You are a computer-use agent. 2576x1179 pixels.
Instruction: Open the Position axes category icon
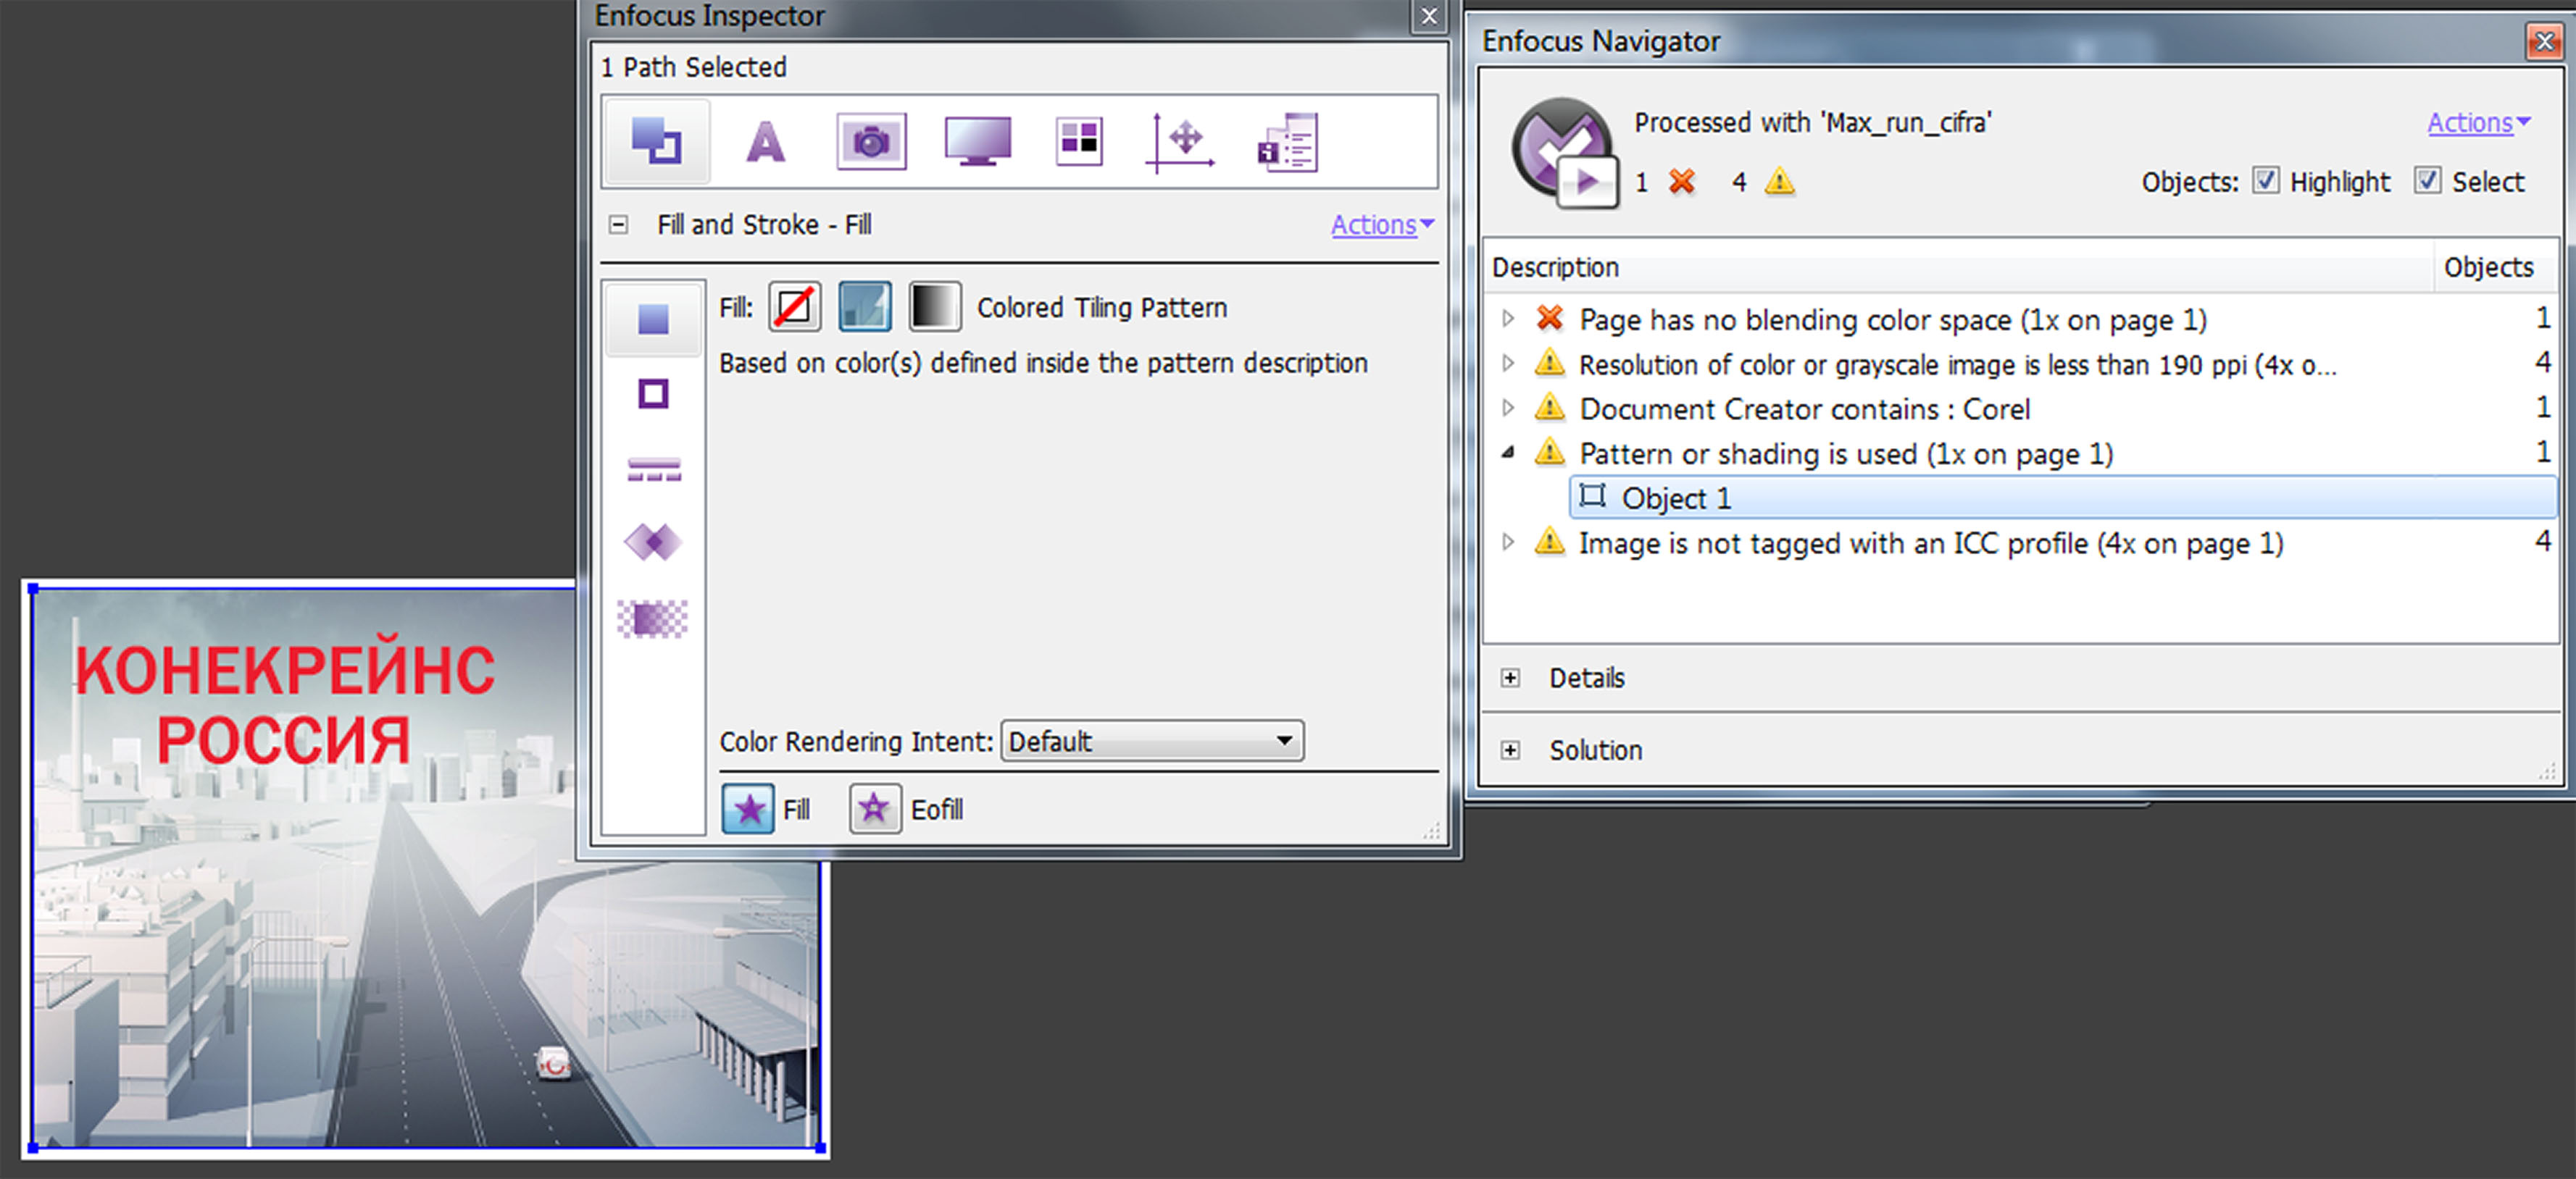[1180, 143]
